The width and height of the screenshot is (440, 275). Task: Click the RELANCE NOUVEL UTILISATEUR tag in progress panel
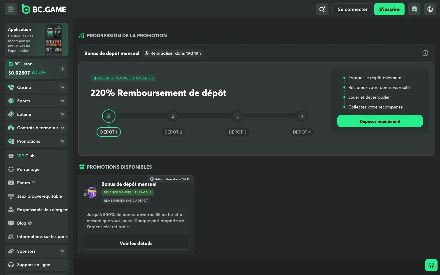pyautogui.click(x=123, y=78)
